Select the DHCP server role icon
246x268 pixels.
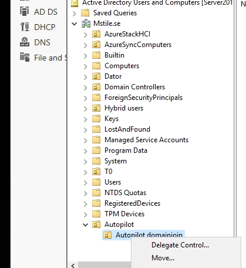(25, 27)
